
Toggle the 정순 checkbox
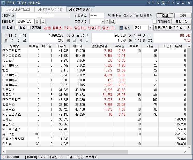click(x=121, y=28)
